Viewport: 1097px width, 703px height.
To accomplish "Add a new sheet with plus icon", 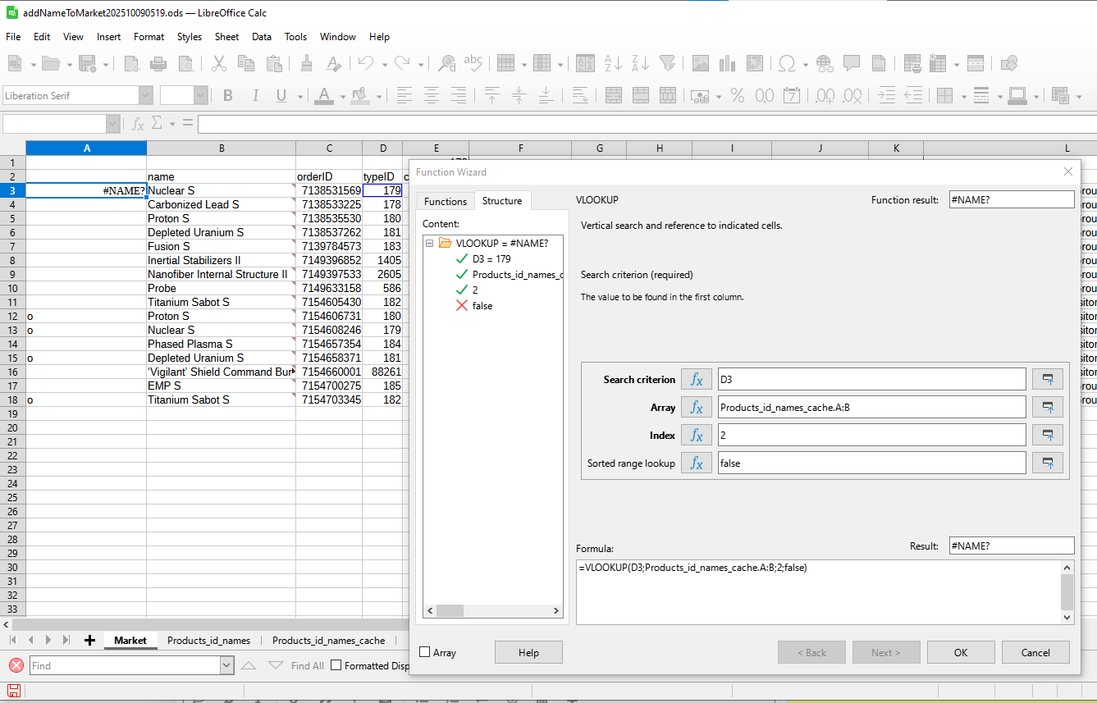I will pyautogui.click(x=89, y=641).
